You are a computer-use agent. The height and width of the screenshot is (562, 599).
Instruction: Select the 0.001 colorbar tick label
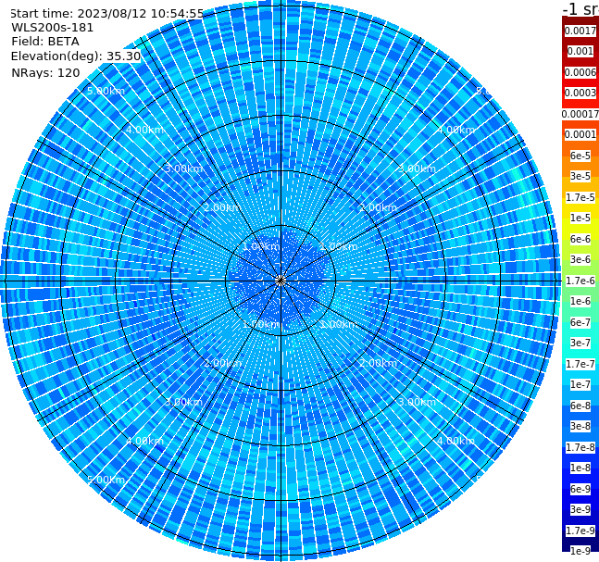(x=580, y=51)
